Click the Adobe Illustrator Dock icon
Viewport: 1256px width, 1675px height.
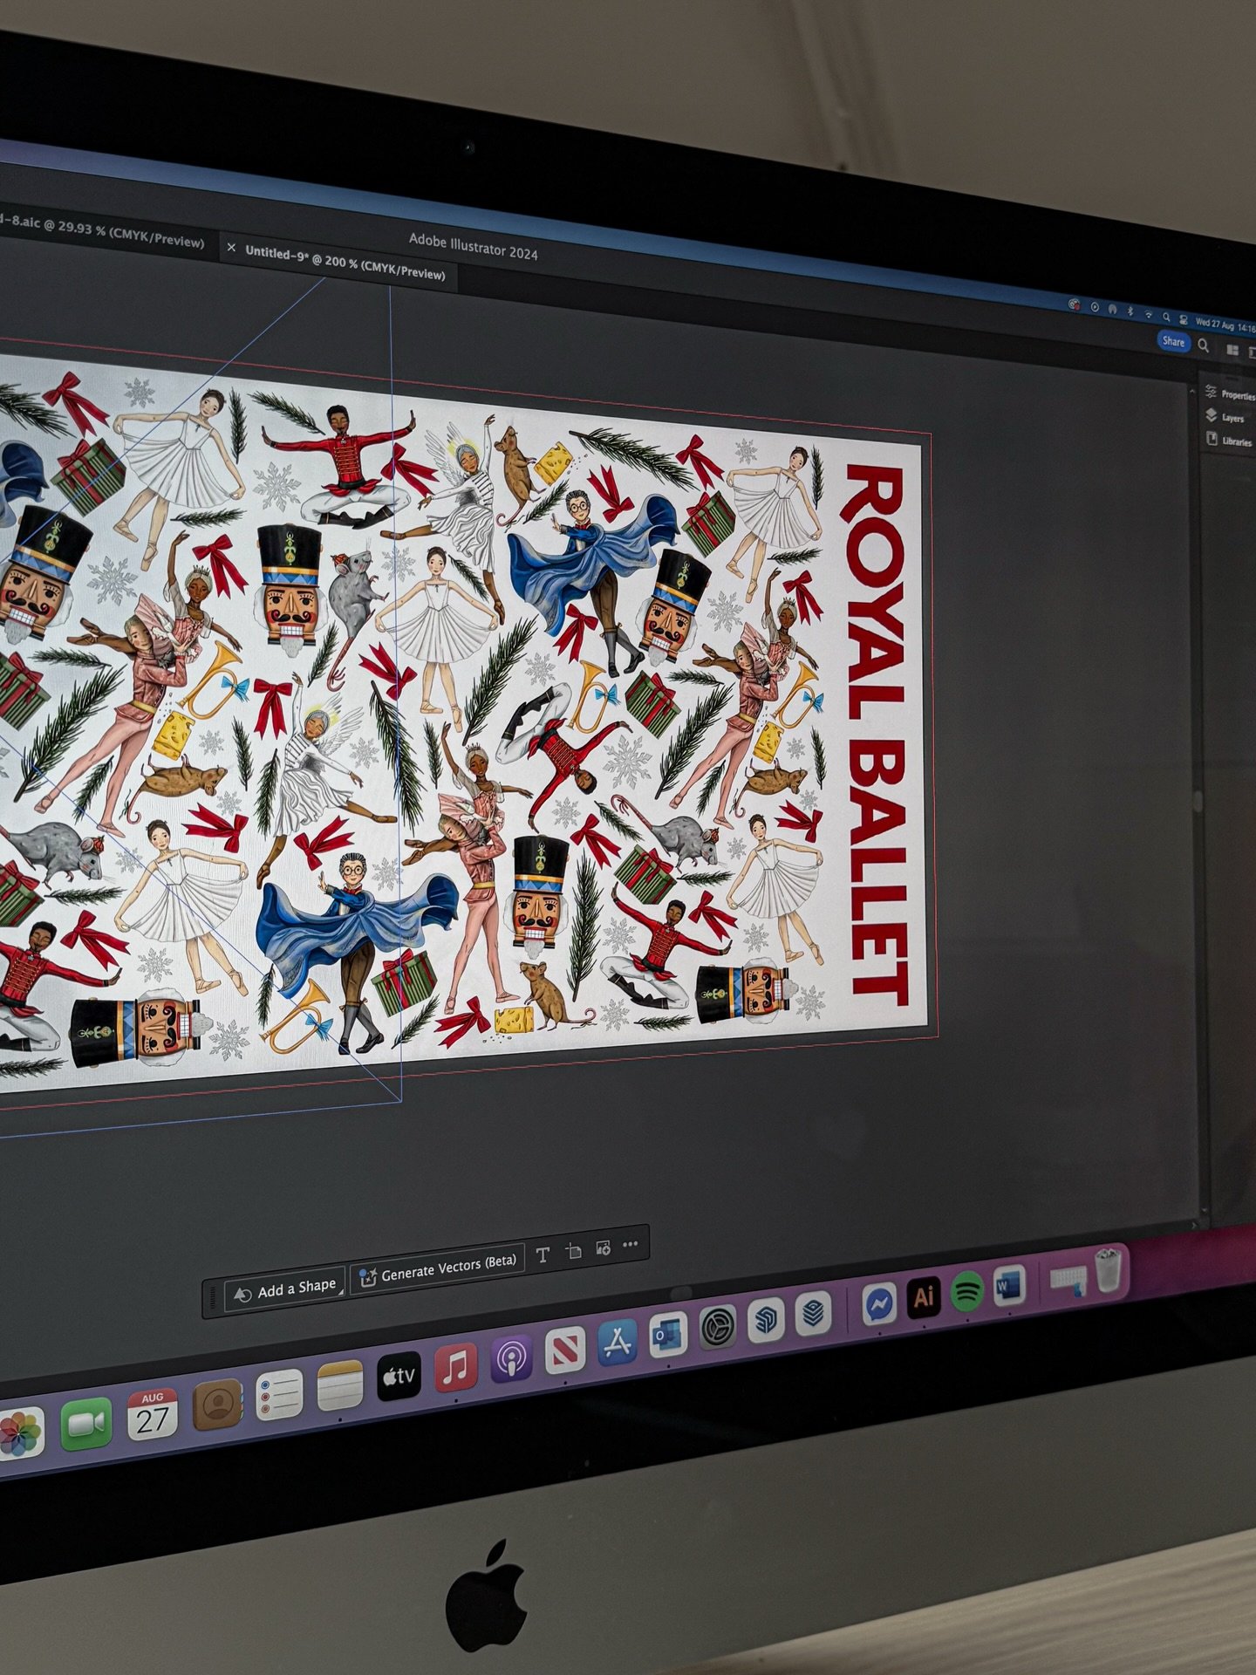tap(924, 1297)
